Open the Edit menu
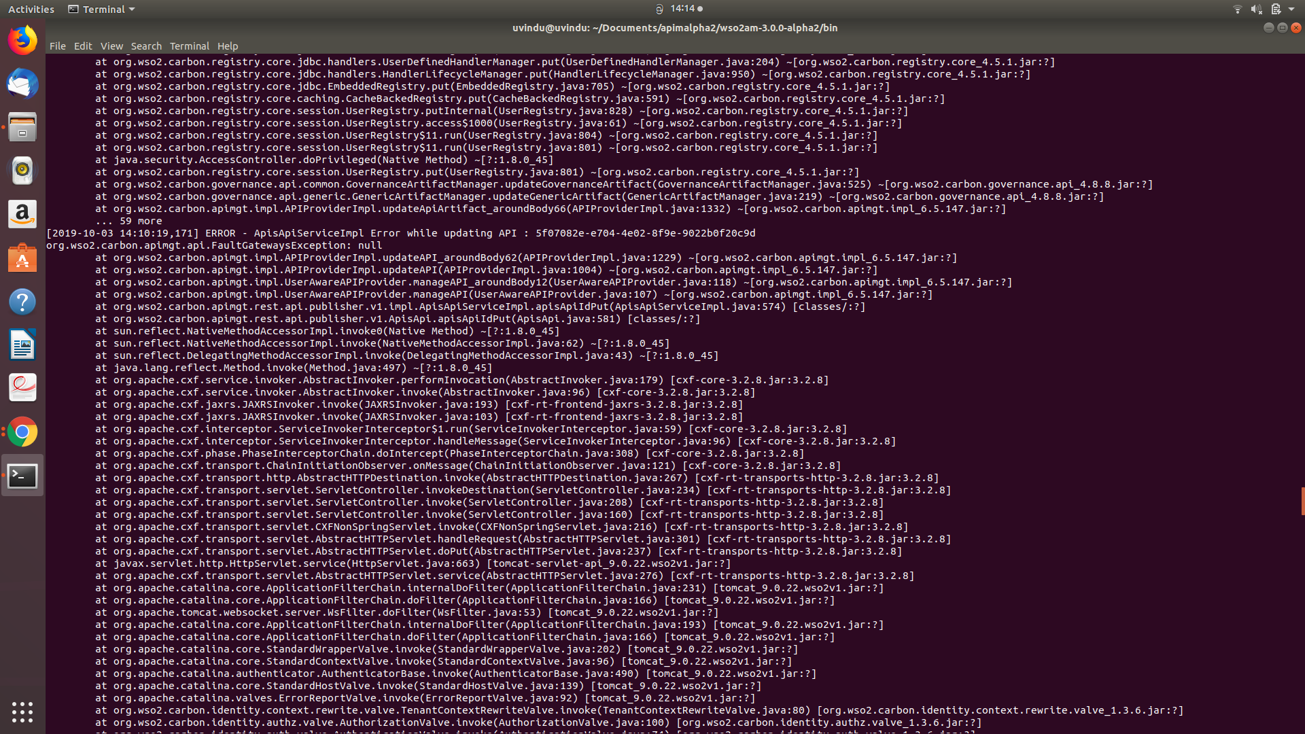 coord(83,46)
